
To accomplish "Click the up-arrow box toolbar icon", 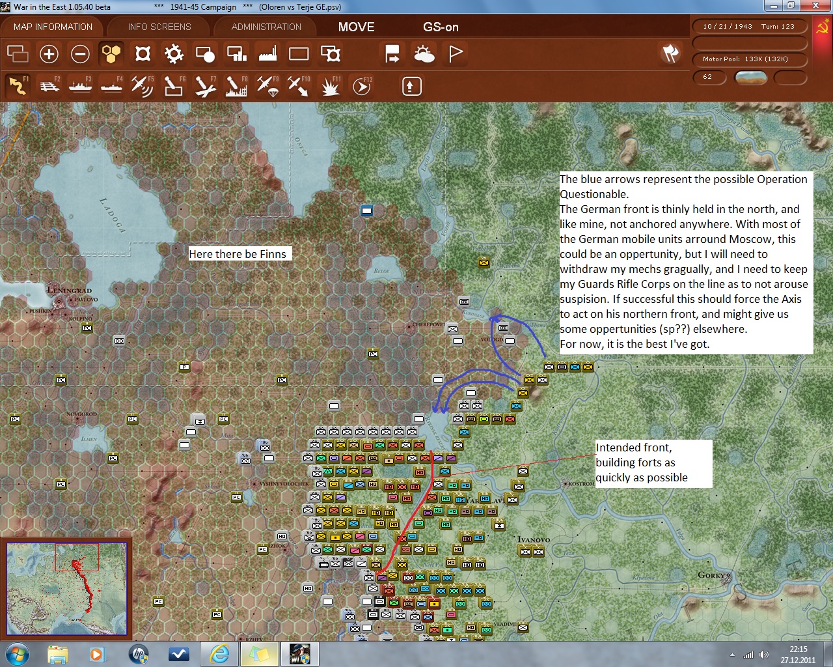I will tap(412, 86).
